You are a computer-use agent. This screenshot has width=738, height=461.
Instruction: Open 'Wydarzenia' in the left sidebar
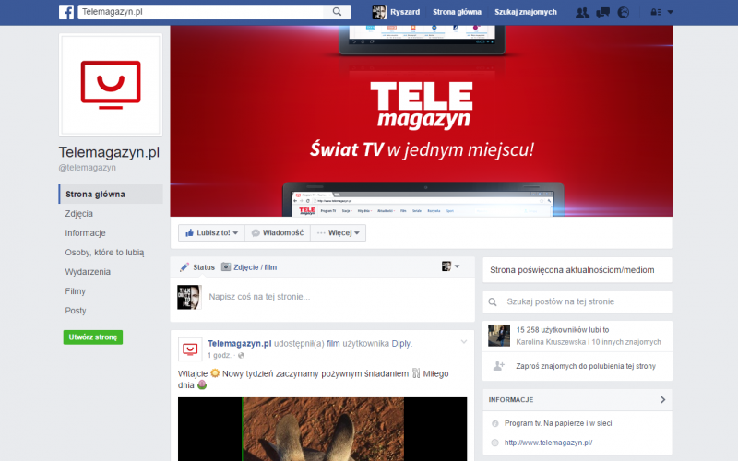pyautogui.click(x=89, y=272)
